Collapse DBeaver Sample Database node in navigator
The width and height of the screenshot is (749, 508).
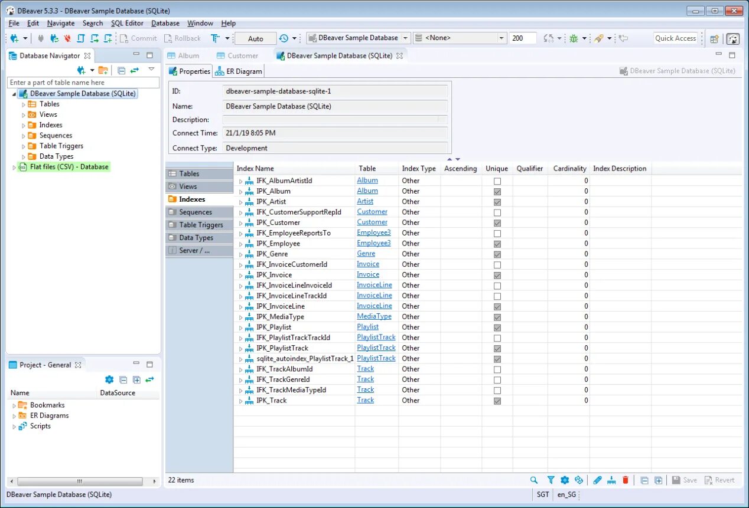pos(14,94)
